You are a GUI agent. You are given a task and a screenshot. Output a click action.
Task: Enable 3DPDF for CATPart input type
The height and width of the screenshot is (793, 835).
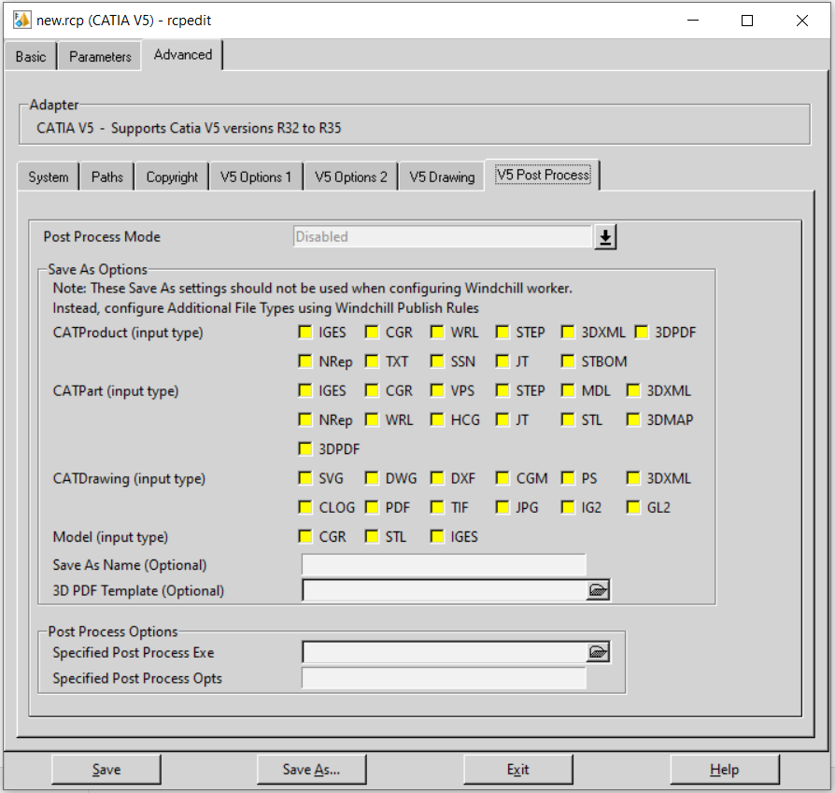305,449
